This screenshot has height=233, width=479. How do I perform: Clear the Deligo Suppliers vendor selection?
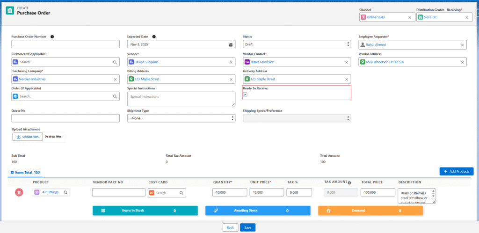click(x=231, y=62)
